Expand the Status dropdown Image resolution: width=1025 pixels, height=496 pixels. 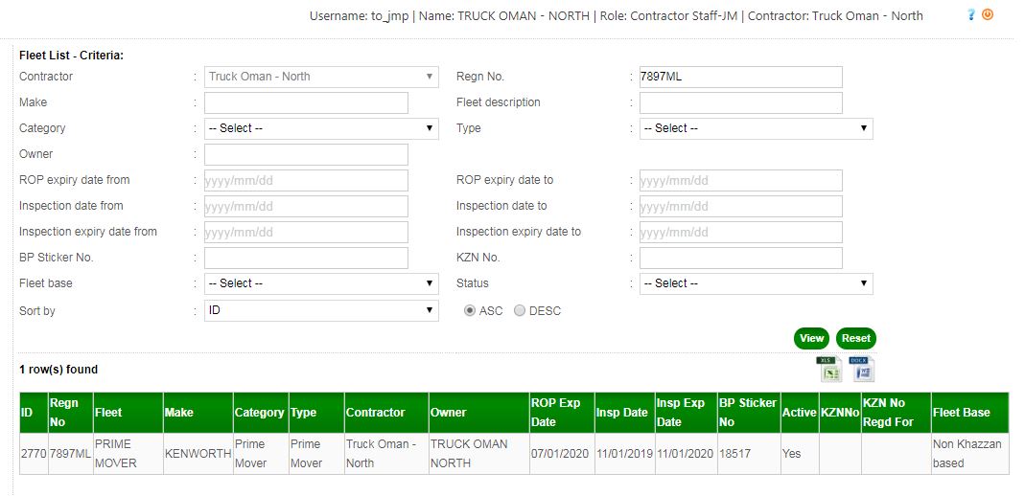(x=756, y=283)
